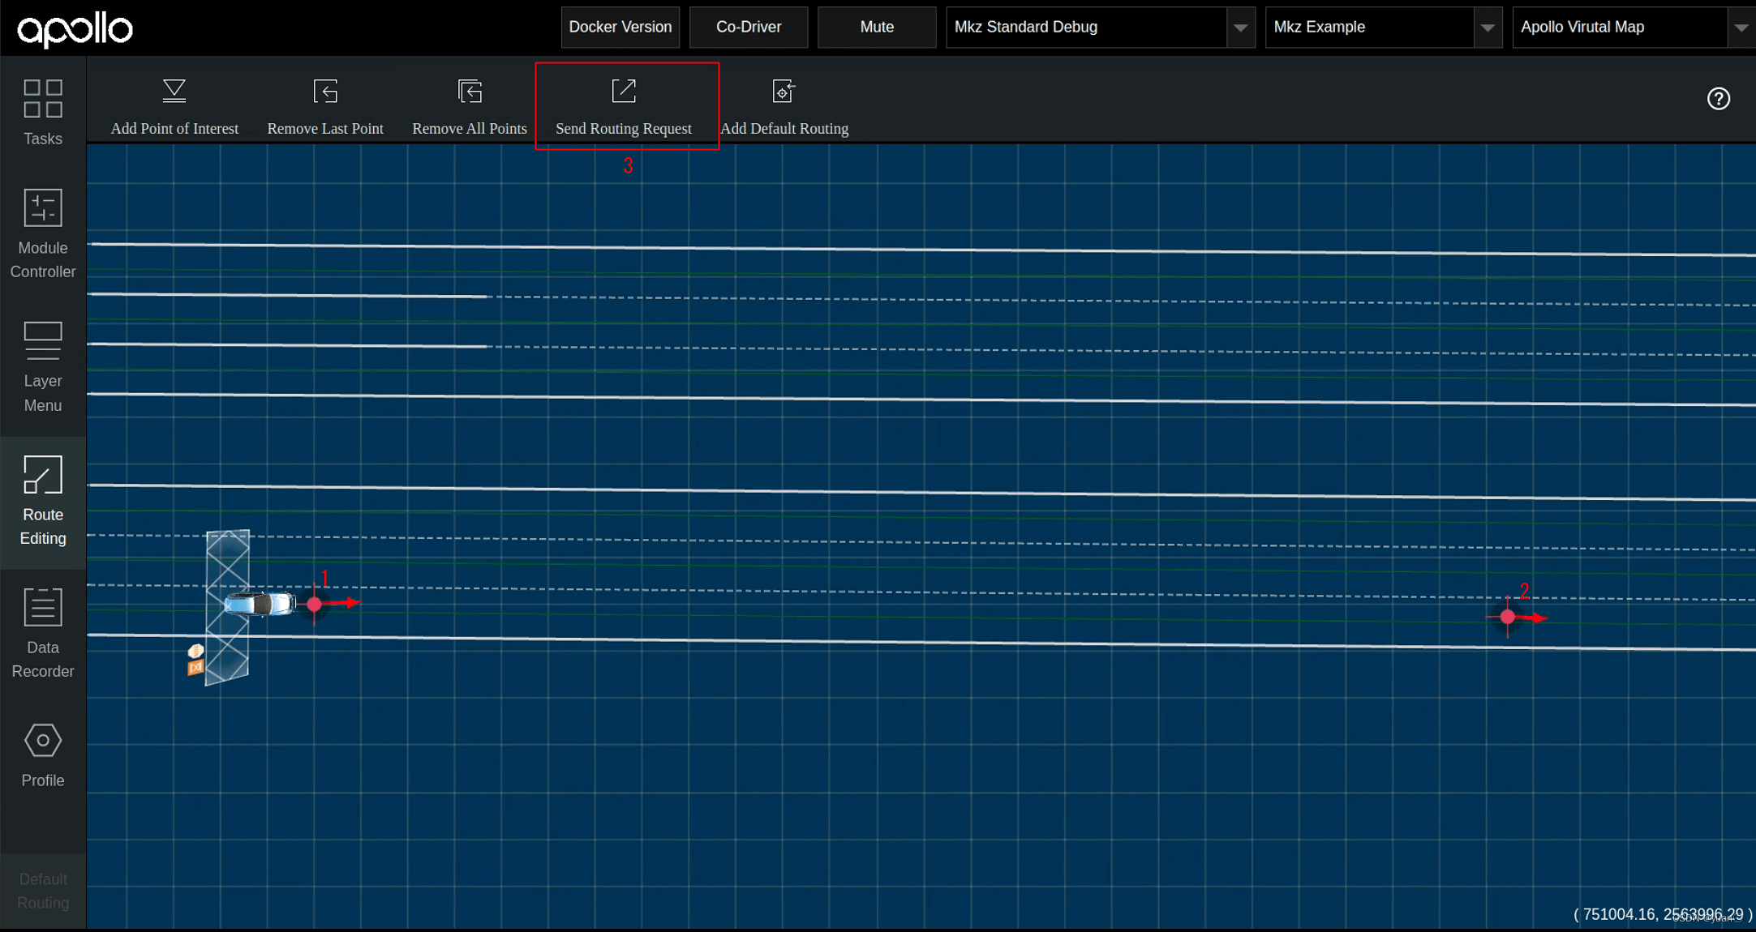1756x932 pixels.
Task: Click the Remove All Points icon
Action: tap(470, 92)
